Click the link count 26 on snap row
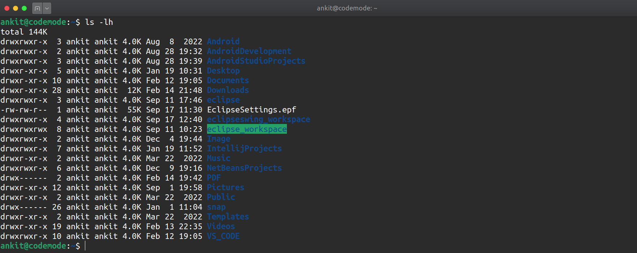Image resolution: width=637 pixels, height=253 pixels. click(57, 207)
